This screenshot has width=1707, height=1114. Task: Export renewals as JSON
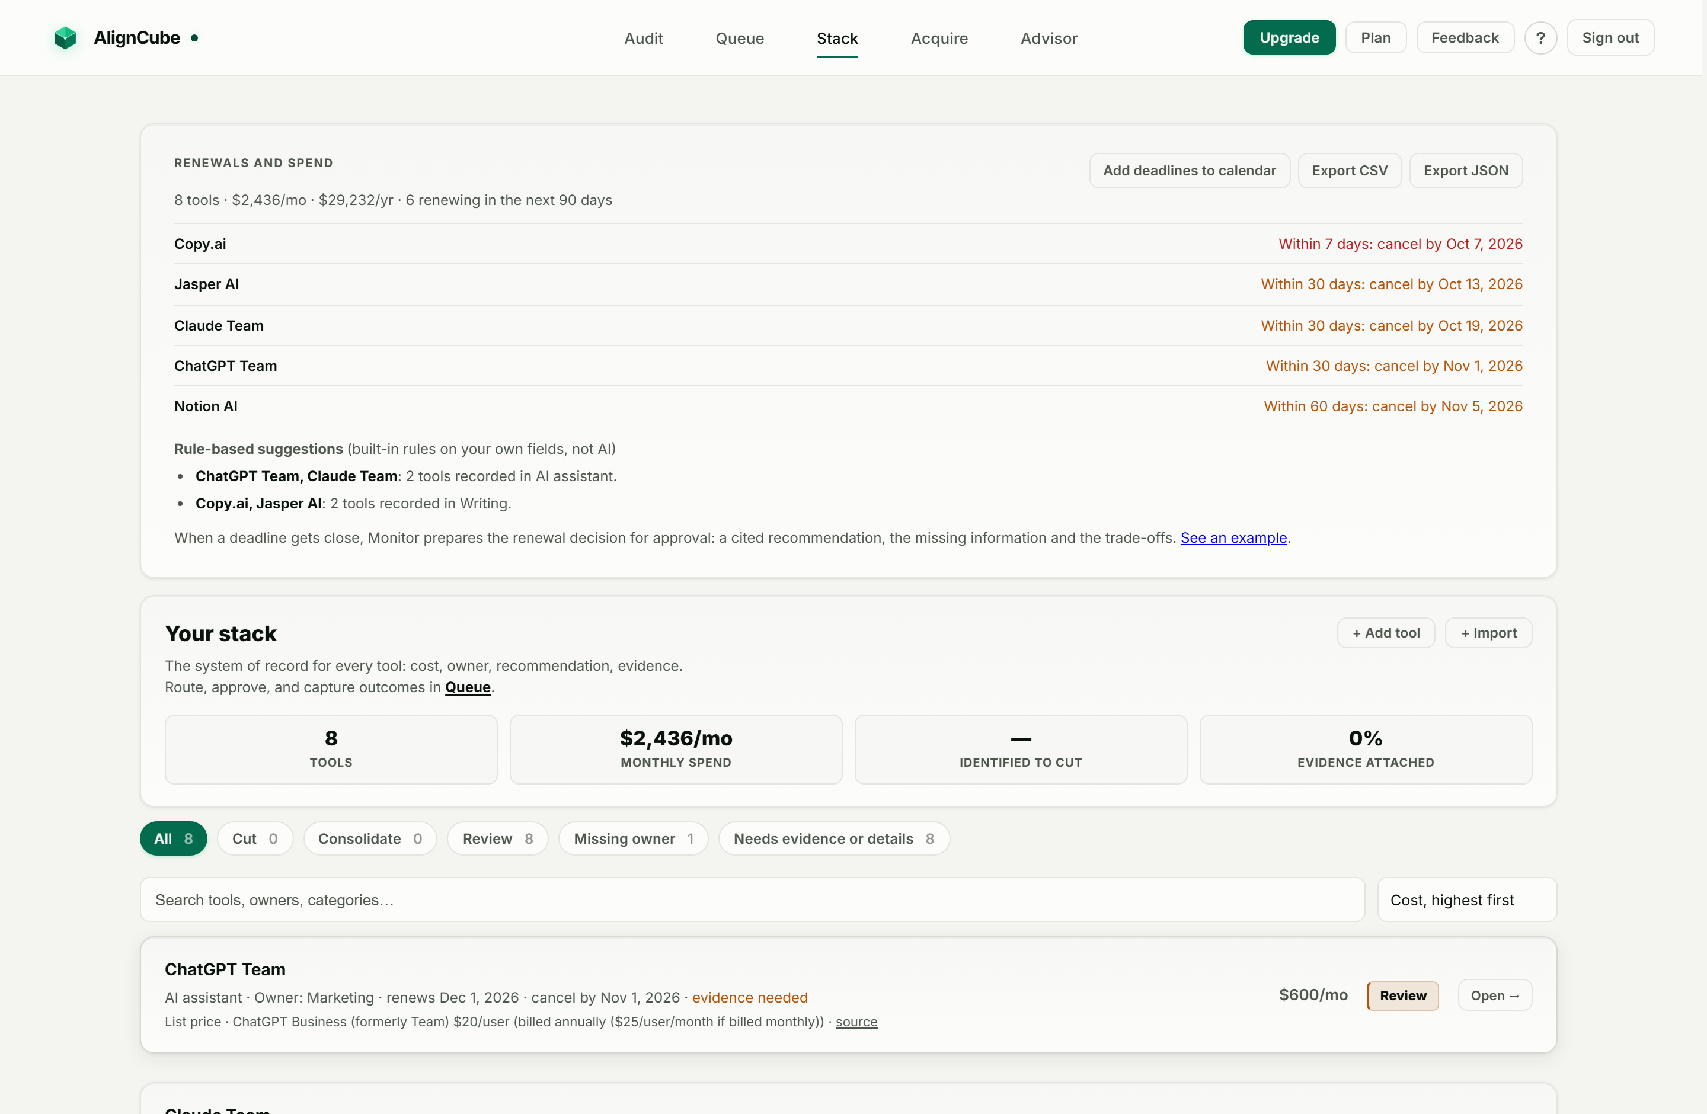click(x=1465, y=171)
